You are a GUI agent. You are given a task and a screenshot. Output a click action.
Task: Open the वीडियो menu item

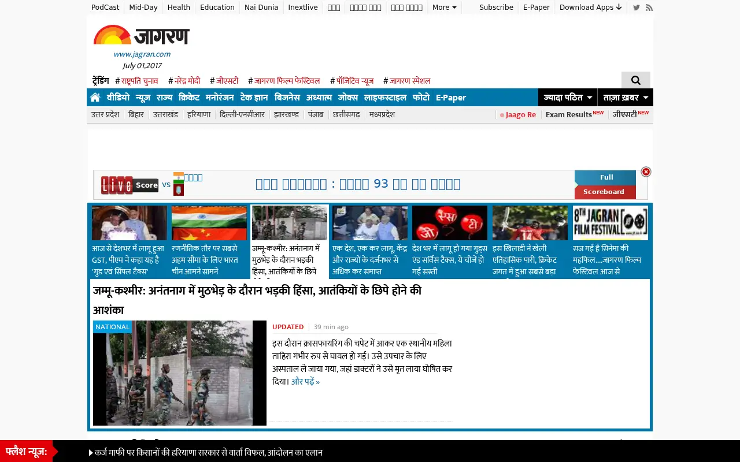pyautogui.click(x=118, y=98)
